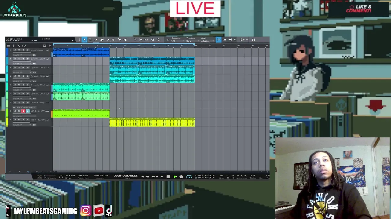
Task: Toggle channel mode on track 1 Input row
Action: [34, 55]
